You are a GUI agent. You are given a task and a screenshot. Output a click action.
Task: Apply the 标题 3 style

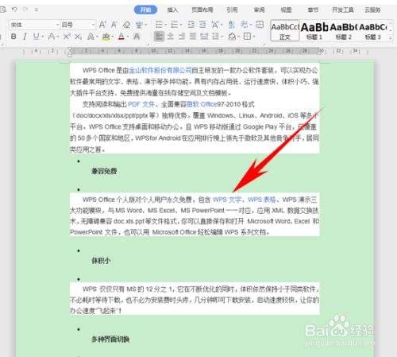click(373, 30)
